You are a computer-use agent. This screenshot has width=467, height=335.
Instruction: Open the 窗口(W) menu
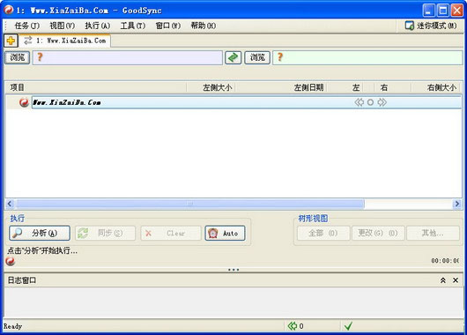coord(168,26)
